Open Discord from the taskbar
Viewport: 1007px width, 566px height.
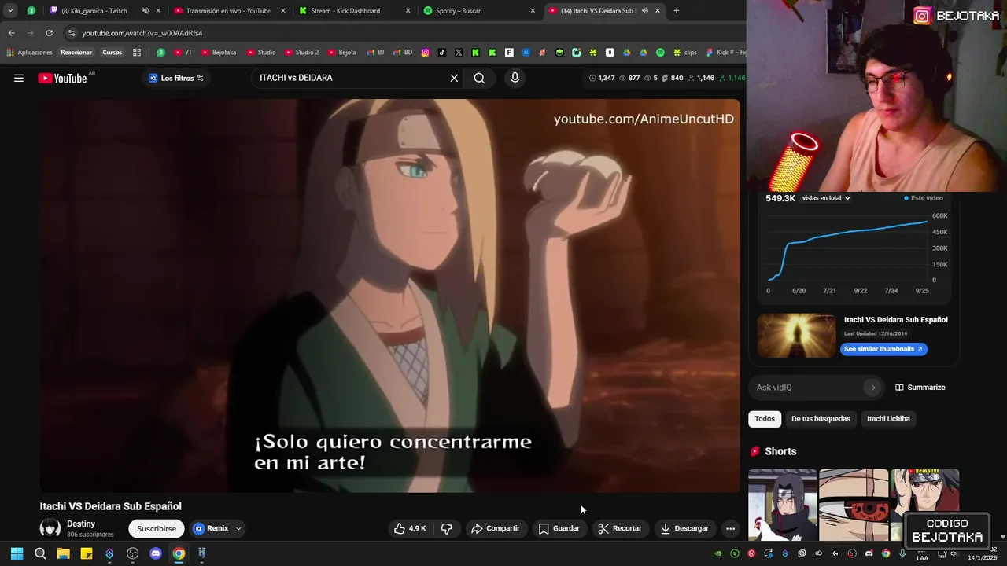[x=156, y=553]
